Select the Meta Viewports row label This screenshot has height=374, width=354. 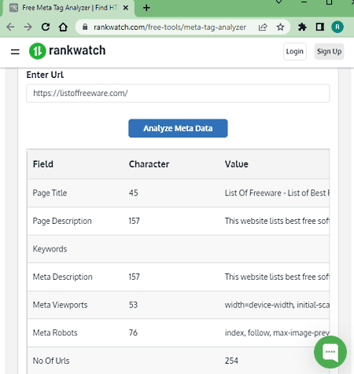pos(60,305)
